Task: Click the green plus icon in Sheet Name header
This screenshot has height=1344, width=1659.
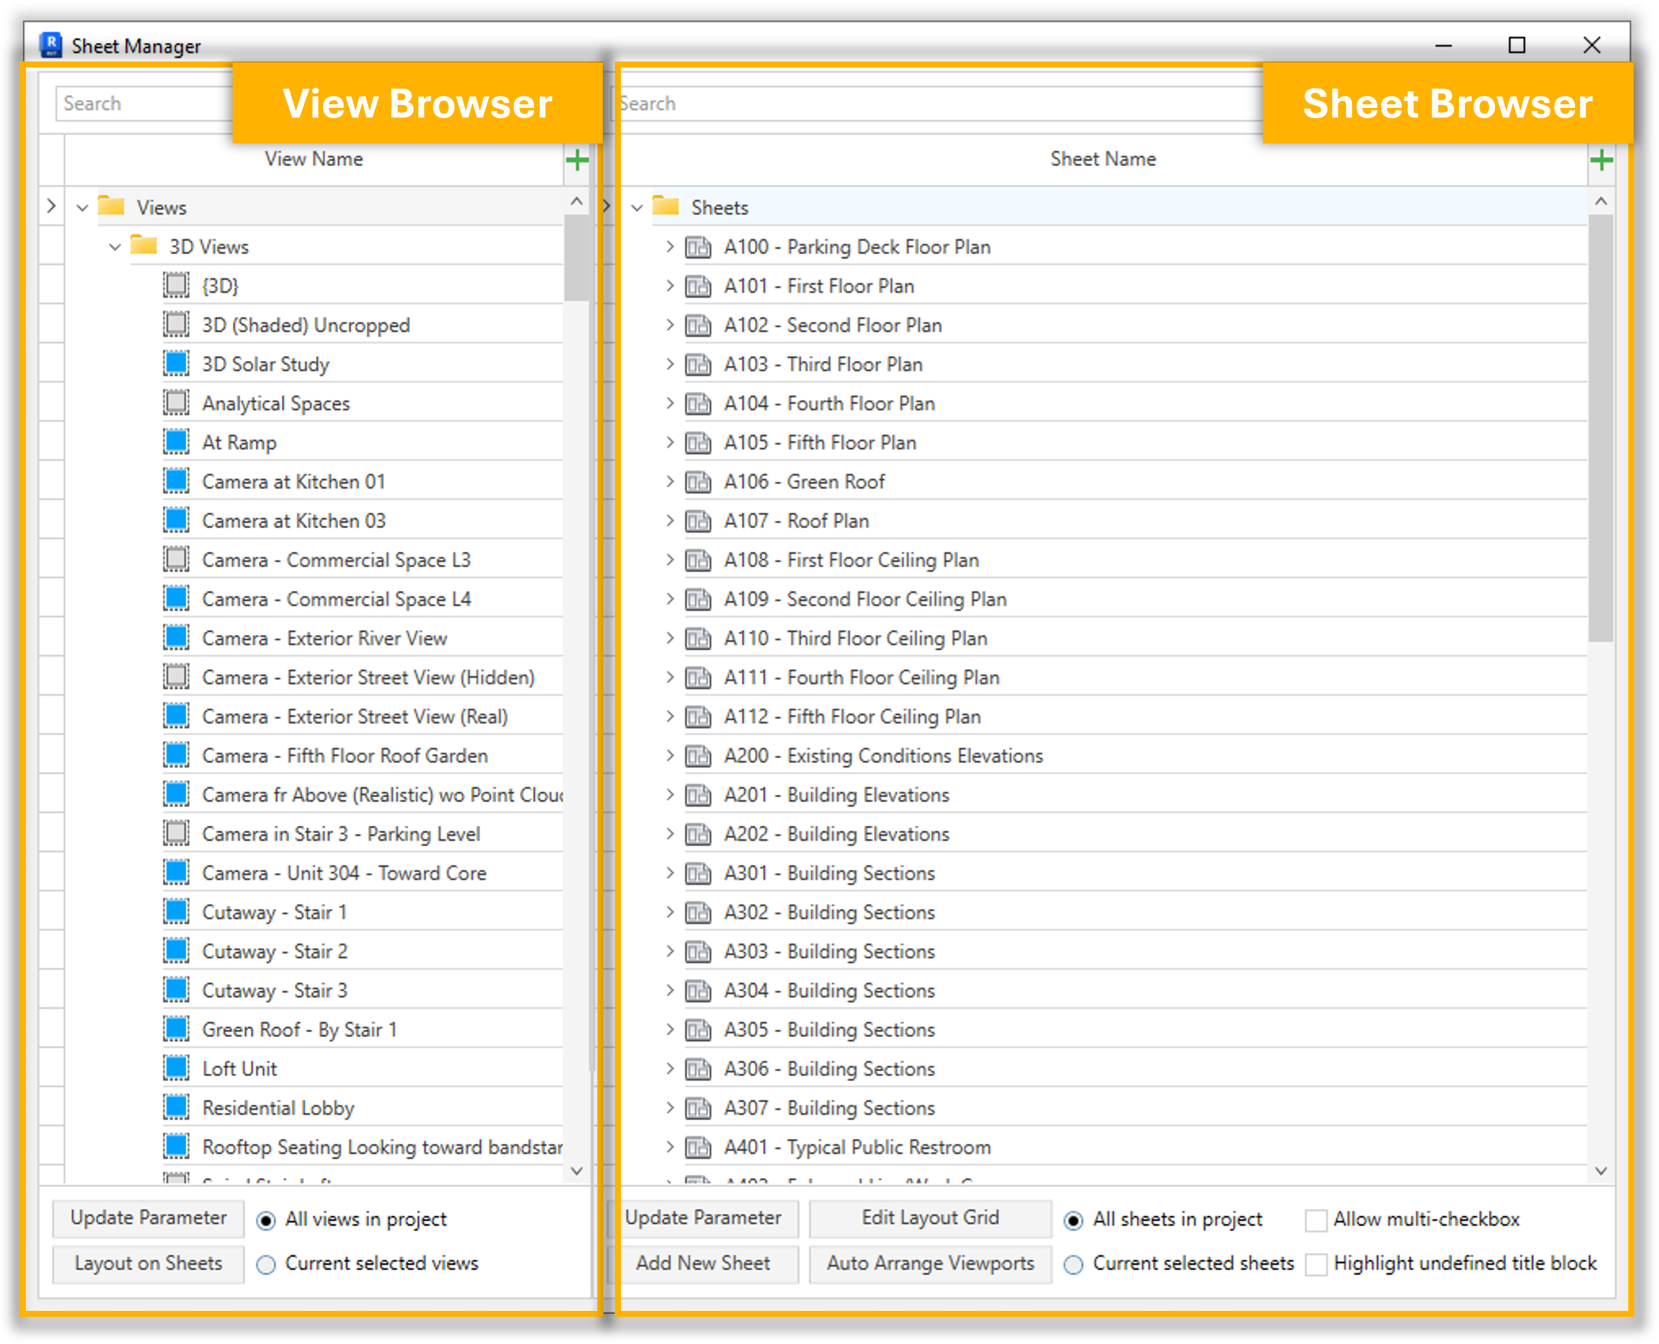Action: point(1600,160)
